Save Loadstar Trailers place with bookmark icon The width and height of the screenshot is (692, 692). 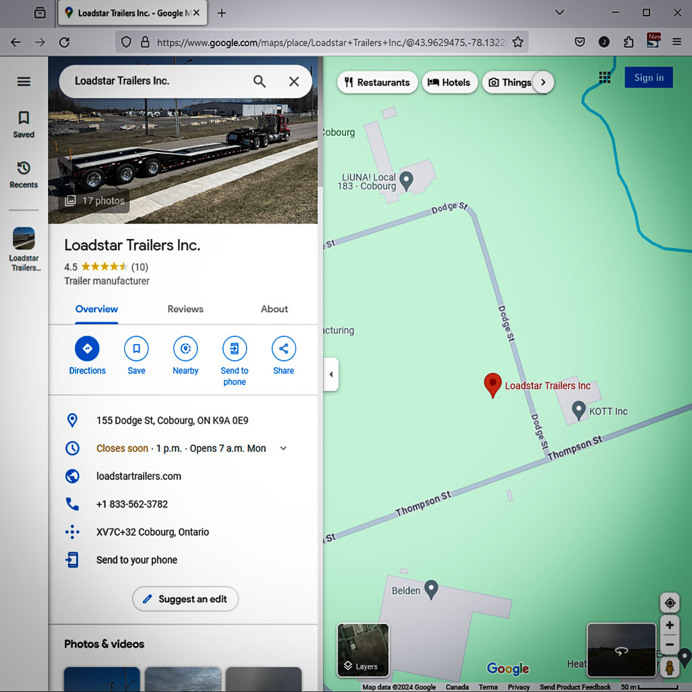(136, 349)
